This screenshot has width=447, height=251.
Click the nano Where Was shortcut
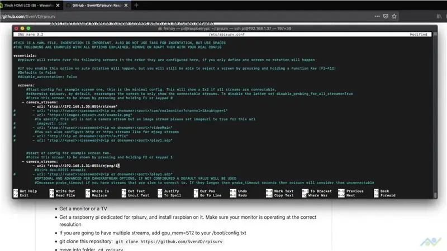click(x=315, y=196)
